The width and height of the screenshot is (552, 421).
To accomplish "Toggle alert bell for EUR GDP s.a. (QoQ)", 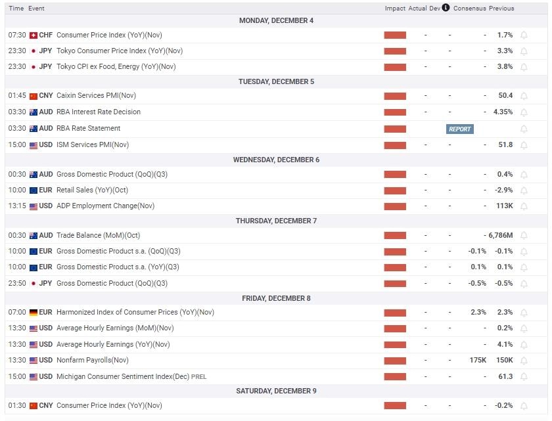I will point(524,252).
